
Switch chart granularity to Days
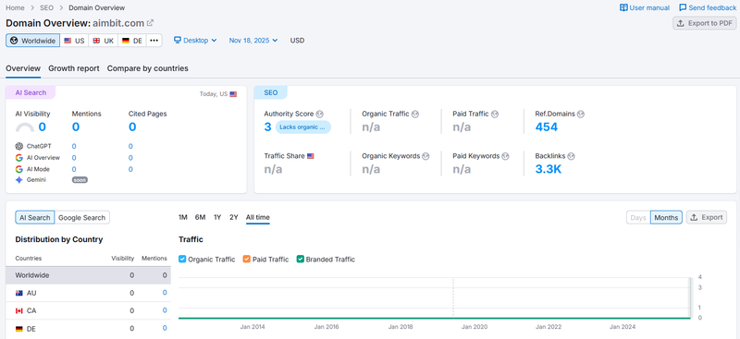tap(638, 217)
